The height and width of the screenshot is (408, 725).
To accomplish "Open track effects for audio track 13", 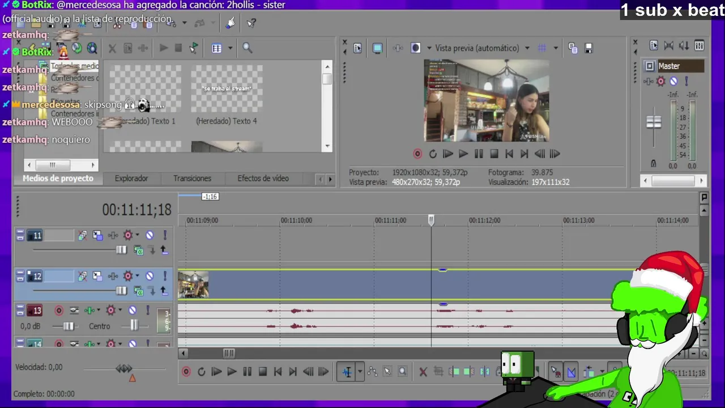I will point(89,311).
